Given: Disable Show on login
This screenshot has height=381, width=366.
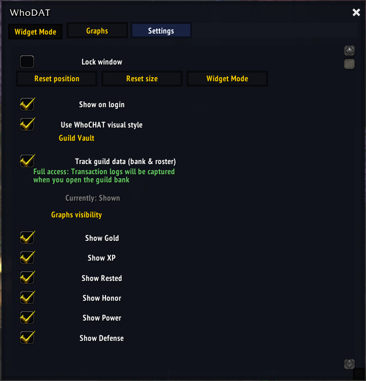Looking at the screenshot, I should [x=27, y=104].
